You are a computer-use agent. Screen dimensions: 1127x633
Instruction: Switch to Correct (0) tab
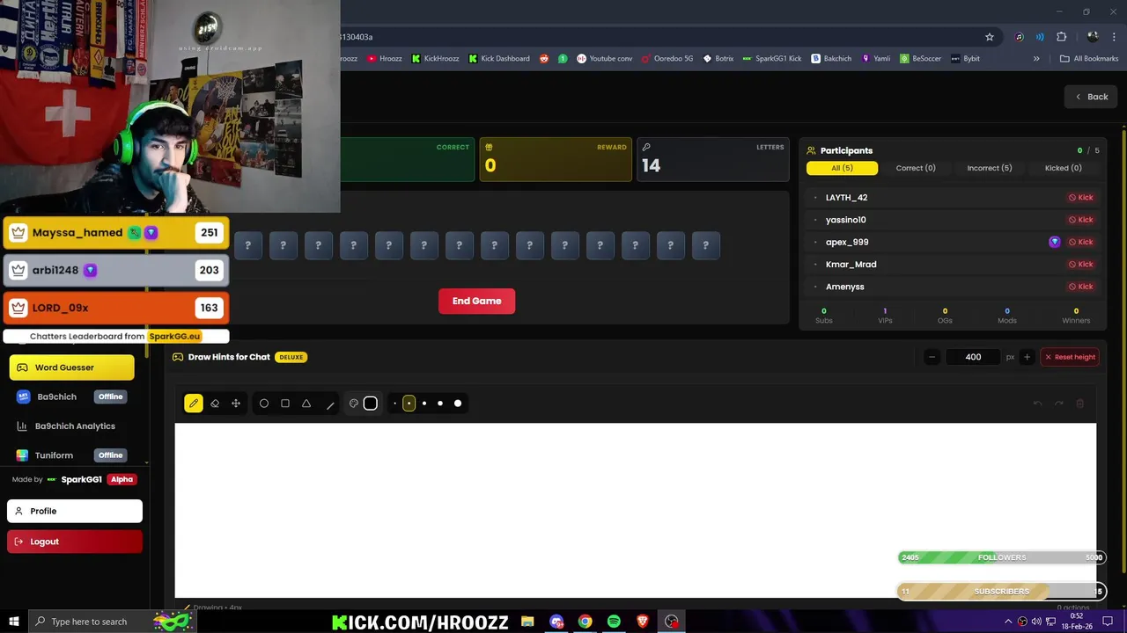click(x=916, y=168)
